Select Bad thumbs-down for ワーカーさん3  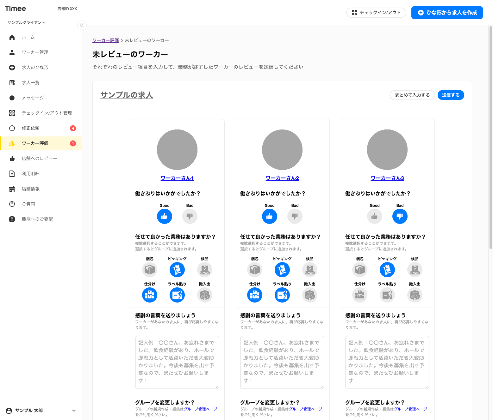[400, 216]
